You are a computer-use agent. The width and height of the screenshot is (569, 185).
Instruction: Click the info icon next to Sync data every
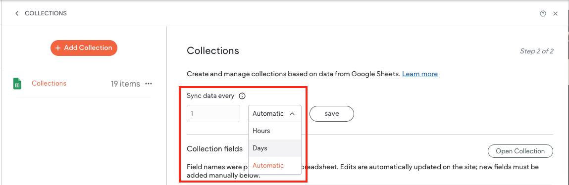(242, 96)
